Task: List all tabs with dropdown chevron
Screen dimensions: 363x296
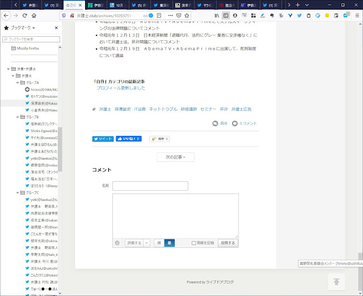Action: pos(307,5)
